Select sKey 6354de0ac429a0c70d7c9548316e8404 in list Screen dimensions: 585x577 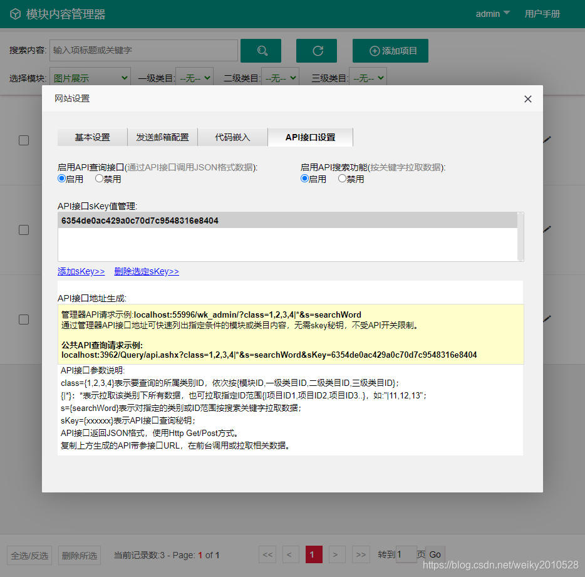tap(287, 221)
